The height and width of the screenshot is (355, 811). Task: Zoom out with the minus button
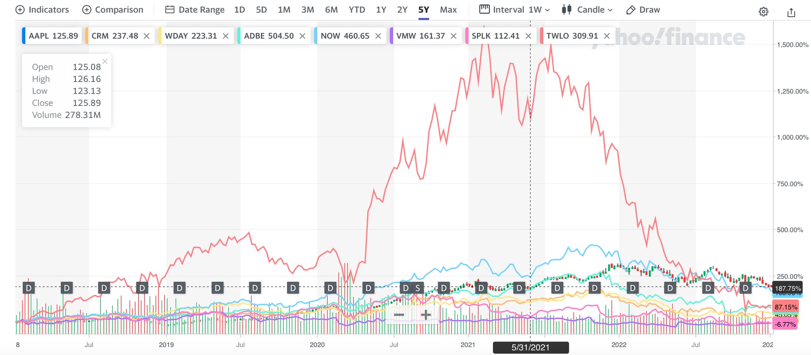[399, 315]
